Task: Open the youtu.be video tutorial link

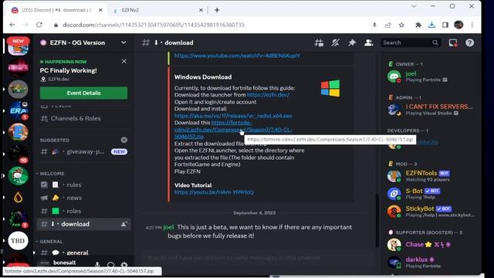Action: point(214,192)
